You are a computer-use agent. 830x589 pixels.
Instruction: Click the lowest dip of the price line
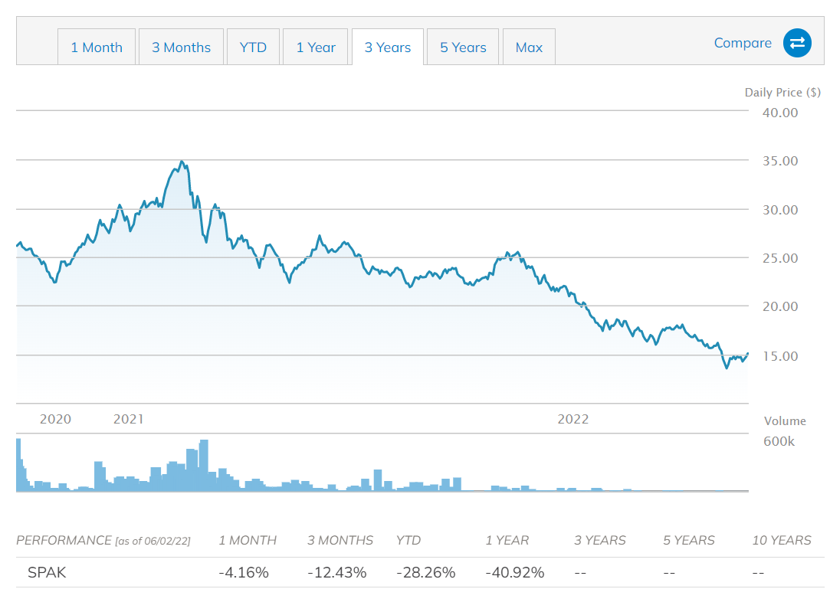pos(727,368)
